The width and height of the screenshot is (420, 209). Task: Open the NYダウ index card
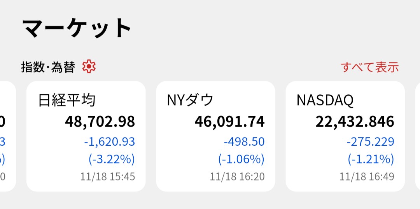(x=215, y=136)
